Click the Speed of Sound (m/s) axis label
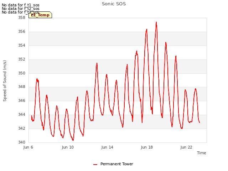The height and width of the screenshot is (171, 228). pos(5,81)
